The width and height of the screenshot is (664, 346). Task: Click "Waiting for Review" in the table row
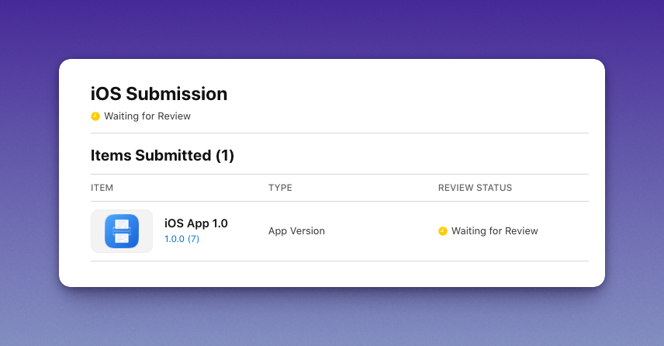pyautogui.click(x=495, y=231)
